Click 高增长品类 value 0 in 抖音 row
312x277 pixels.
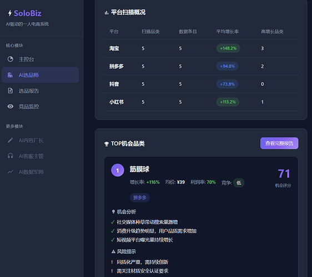tap(263, 84)
